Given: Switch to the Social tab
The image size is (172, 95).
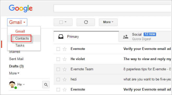Looking at the screenshot, I should tap(145, 36).
